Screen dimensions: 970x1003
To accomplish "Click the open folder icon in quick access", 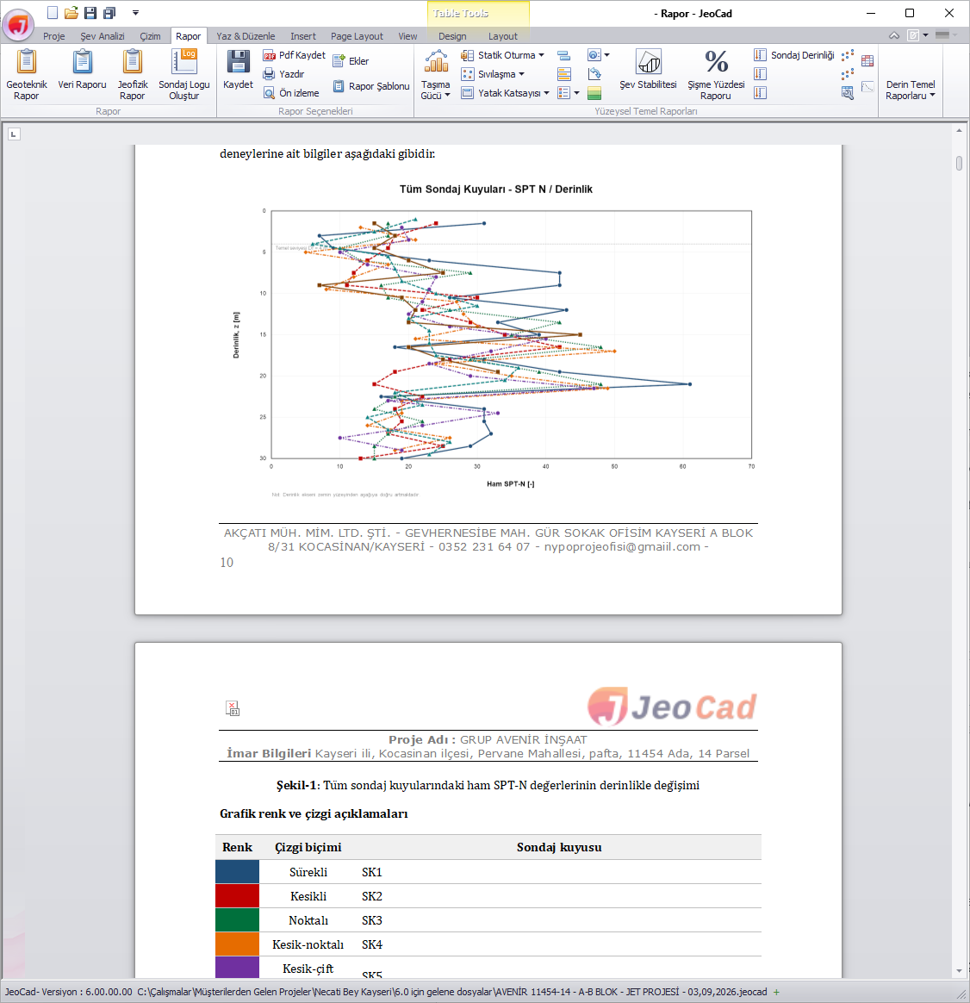I will [x=71, y=13].
